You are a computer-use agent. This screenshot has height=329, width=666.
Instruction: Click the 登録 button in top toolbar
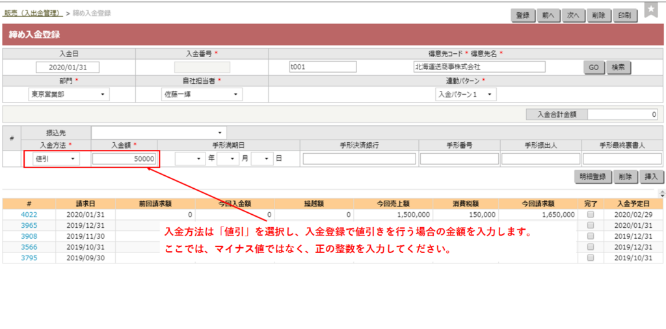[x=522, y=16]
